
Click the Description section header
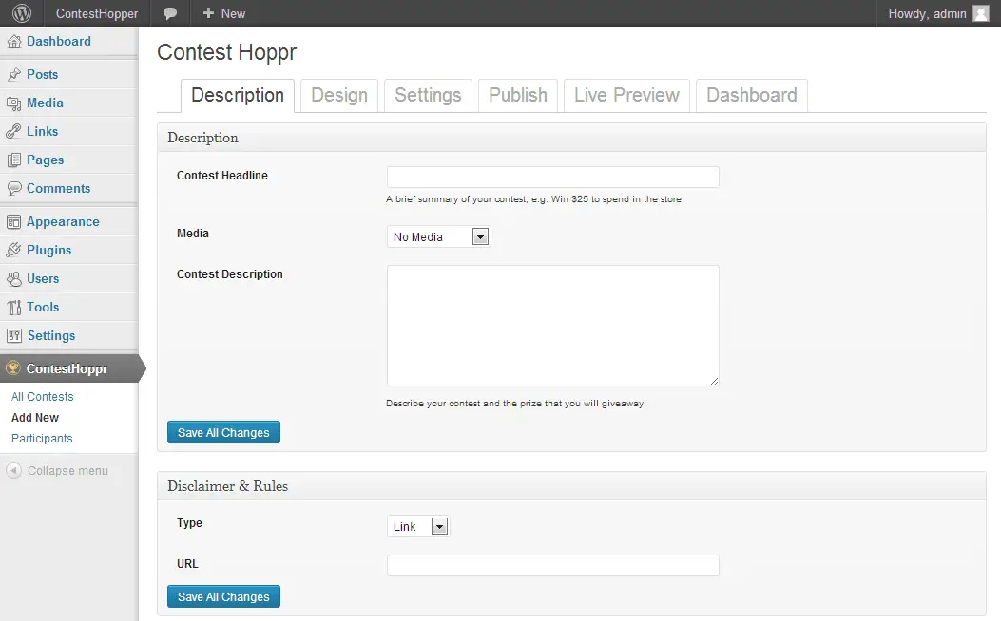point(571,138)
